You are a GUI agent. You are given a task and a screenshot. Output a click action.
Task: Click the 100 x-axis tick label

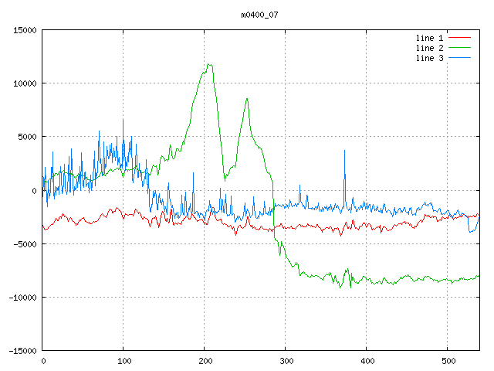pyautogui.click(x=123, y=360)
